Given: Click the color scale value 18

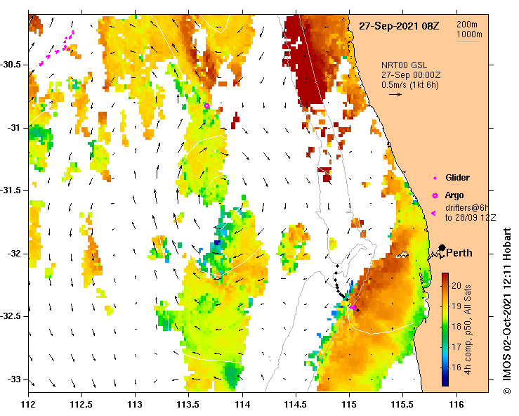Looking at the screenshot, I should point(456,327).
